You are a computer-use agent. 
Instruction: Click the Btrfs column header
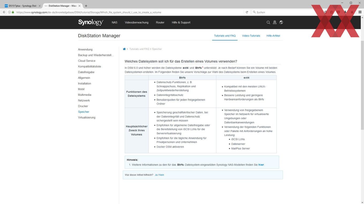click(x=182, y=78)
